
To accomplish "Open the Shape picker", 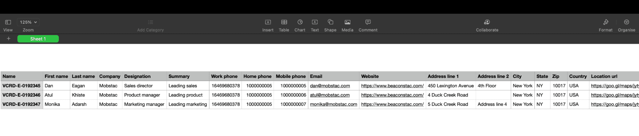I will click(330, 22).
